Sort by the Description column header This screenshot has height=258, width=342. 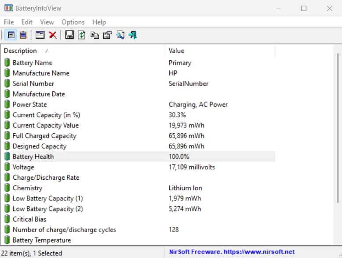(83, 51)
